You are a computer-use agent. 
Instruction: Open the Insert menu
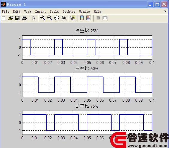click(40, 12)
